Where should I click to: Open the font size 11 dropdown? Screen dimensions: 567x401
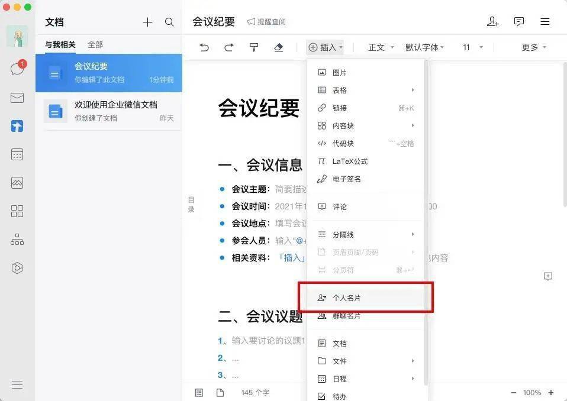[x=472, y=47]
